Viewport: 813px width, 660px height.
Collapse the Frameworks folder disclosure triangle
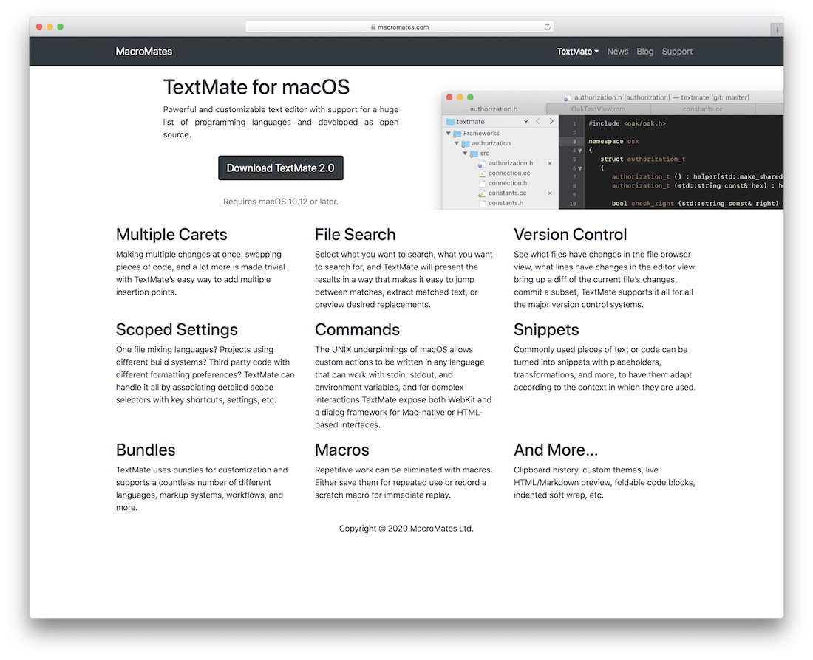449,133
